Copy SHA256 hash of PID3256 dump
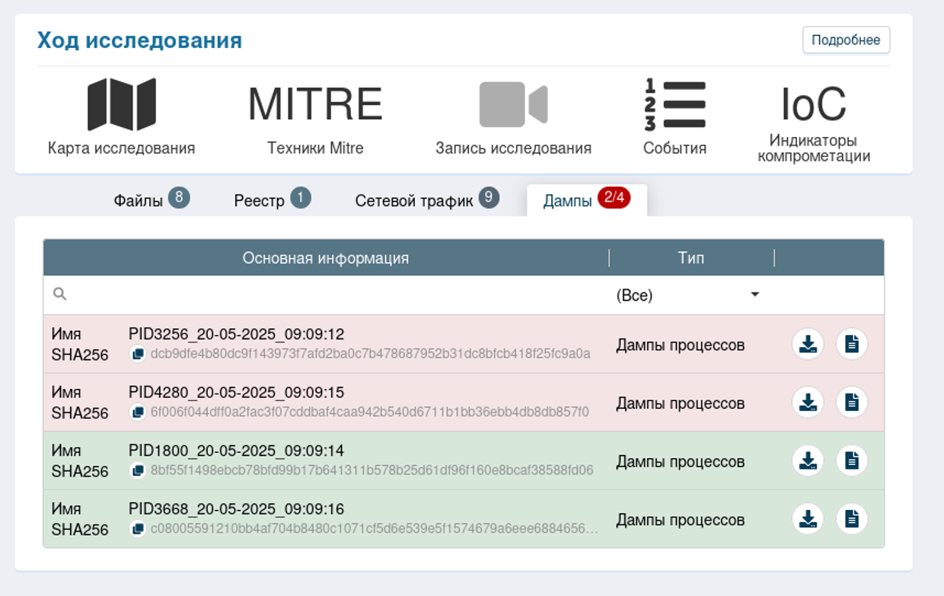 138,354
